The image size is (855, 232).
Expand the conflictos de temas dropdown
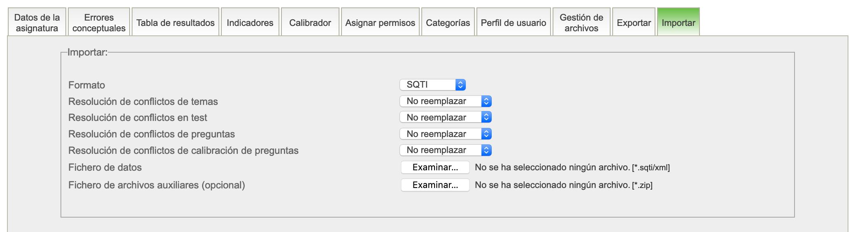(x=445, y=101)
